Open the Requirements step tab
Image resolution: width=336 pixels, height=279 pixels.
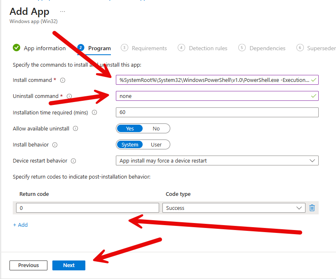click(x=149, y=48)
